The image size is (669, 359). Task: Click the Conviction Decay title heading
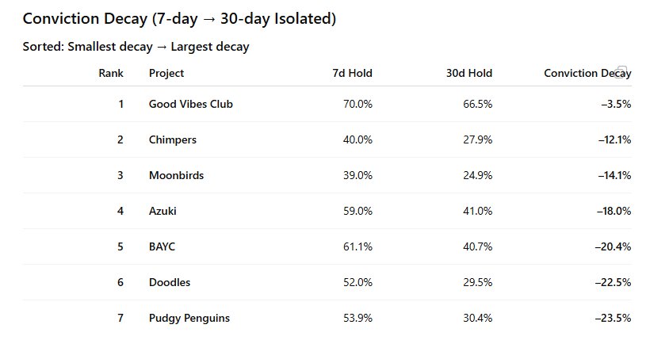[x=179, y=19]
